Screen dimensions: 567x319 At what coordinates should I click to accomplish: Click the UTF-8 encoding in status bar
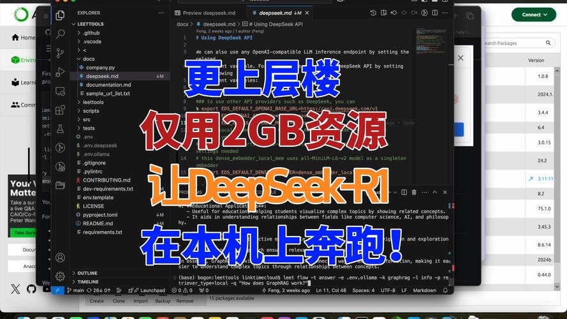point(388,290)
